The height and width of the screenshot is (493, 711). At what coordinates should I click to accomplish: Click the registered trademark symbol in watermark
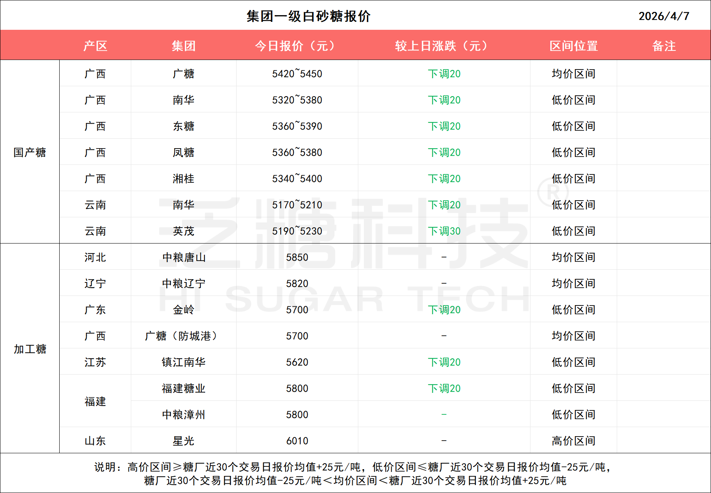pyautogui.click(x=553, y=193)
